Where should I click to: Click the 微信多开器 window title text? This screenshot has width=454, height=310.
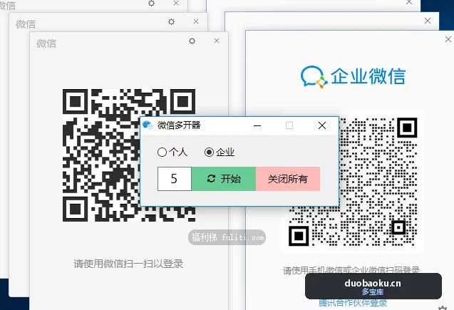tap(179, 125)
